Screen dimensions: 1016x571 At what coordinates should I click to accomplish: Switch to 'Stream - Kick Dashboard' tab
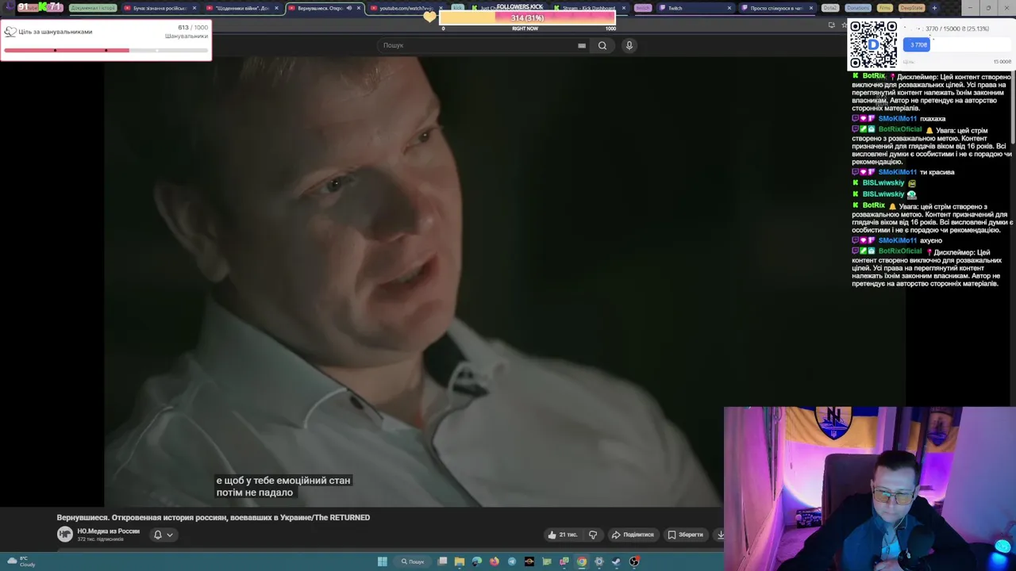point(587,8)
